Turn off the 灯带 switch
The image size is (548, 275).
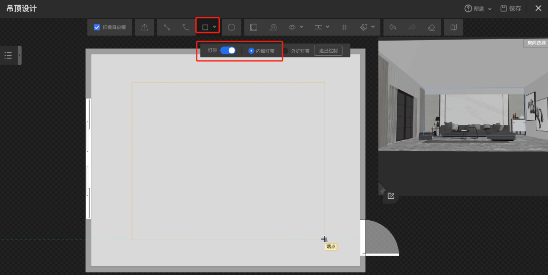(228, 50)
